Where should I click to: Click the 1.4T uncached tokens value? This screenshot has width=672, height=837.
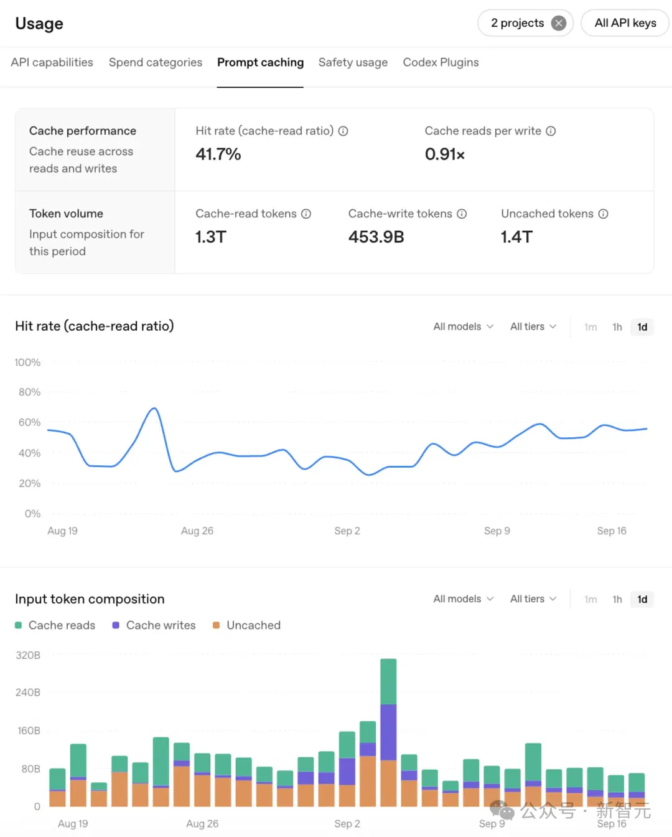tap(516, 237)
